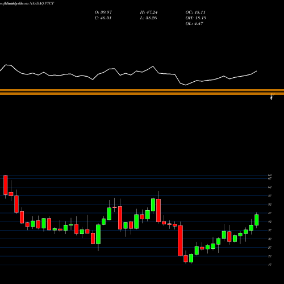284x284 pixels.
Task: Click the OH: 18.19 reading
Action: point(196,18)
